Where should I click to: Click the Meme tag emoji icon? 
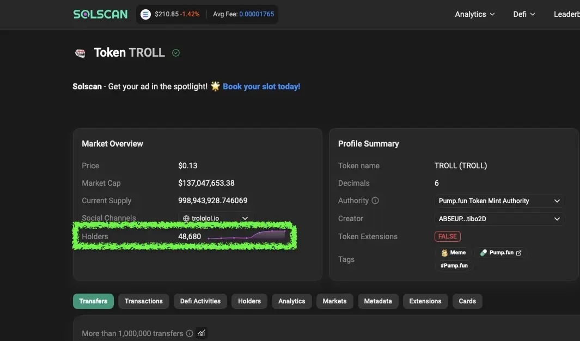pyautogui.click(x=444, y=253)
